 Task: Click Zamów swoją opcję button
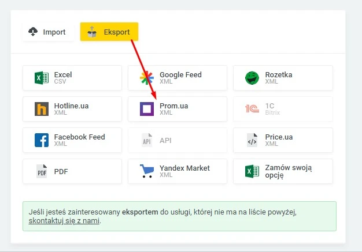coord(283,171)
